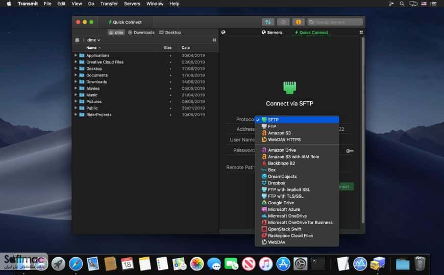Open Transmit truck icon in Dock
The height and width of the screenshot is (275, 444).
378,264
